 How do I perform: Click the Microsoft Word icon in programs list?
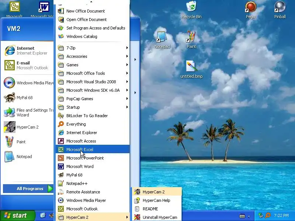click(x=61, y=166)
